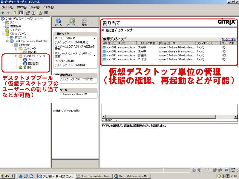Toggle the console tree pane icon
Image resolution: width=239 pixels, height=179 pixels.
click(x=21, y=13)
